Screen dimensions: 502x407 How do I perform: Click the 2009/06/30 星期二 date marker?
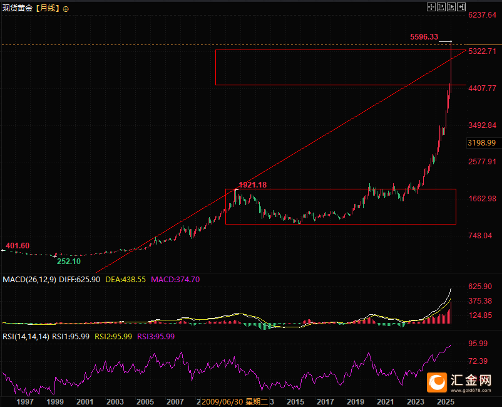tap(235, 402)
